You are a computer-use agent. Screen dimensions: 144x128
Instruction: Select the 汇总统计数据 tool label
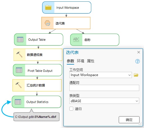click(36, 85)
